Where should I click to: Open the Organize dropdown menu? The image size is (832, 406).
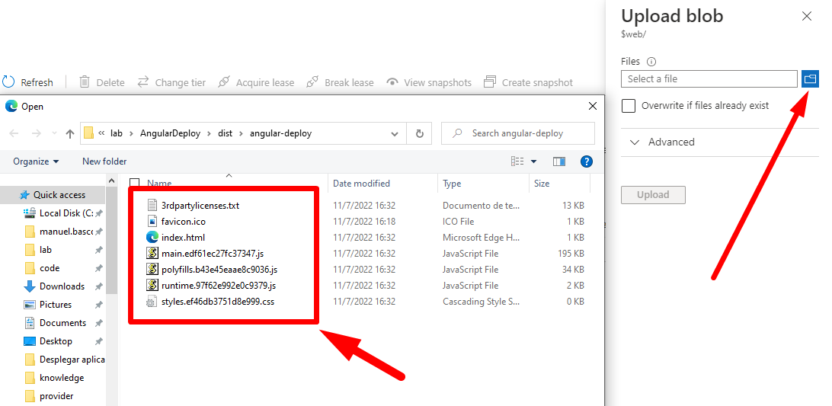point(36,161)
